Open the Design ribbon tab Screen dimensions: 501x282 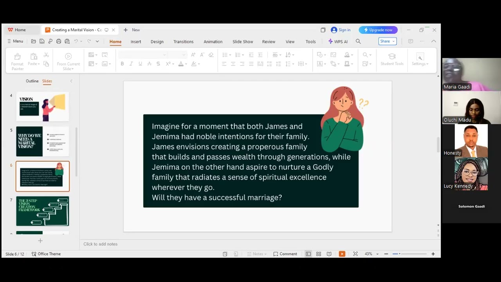157,42
